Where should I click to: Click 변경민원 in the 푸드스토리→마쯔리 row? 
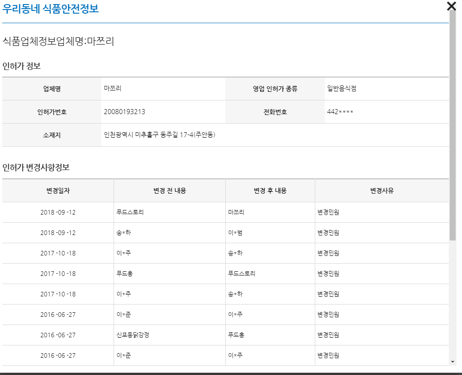(328, 212)
